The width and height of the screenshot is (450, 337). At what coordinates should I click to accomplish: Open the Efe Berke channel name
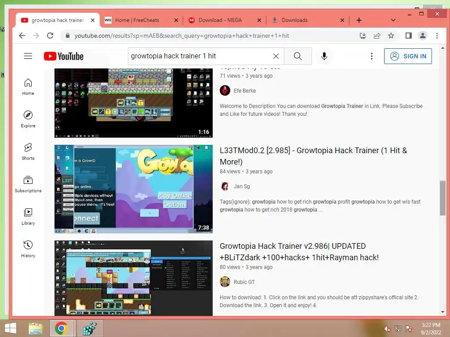click(245, 90)
